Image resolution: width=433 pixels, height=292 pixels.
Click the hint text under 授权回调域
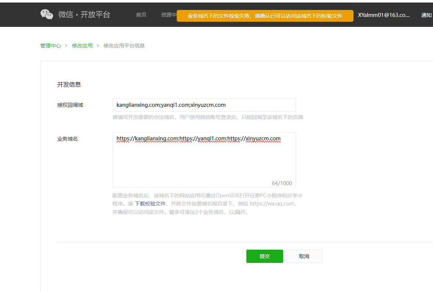[x=208, y=117]
